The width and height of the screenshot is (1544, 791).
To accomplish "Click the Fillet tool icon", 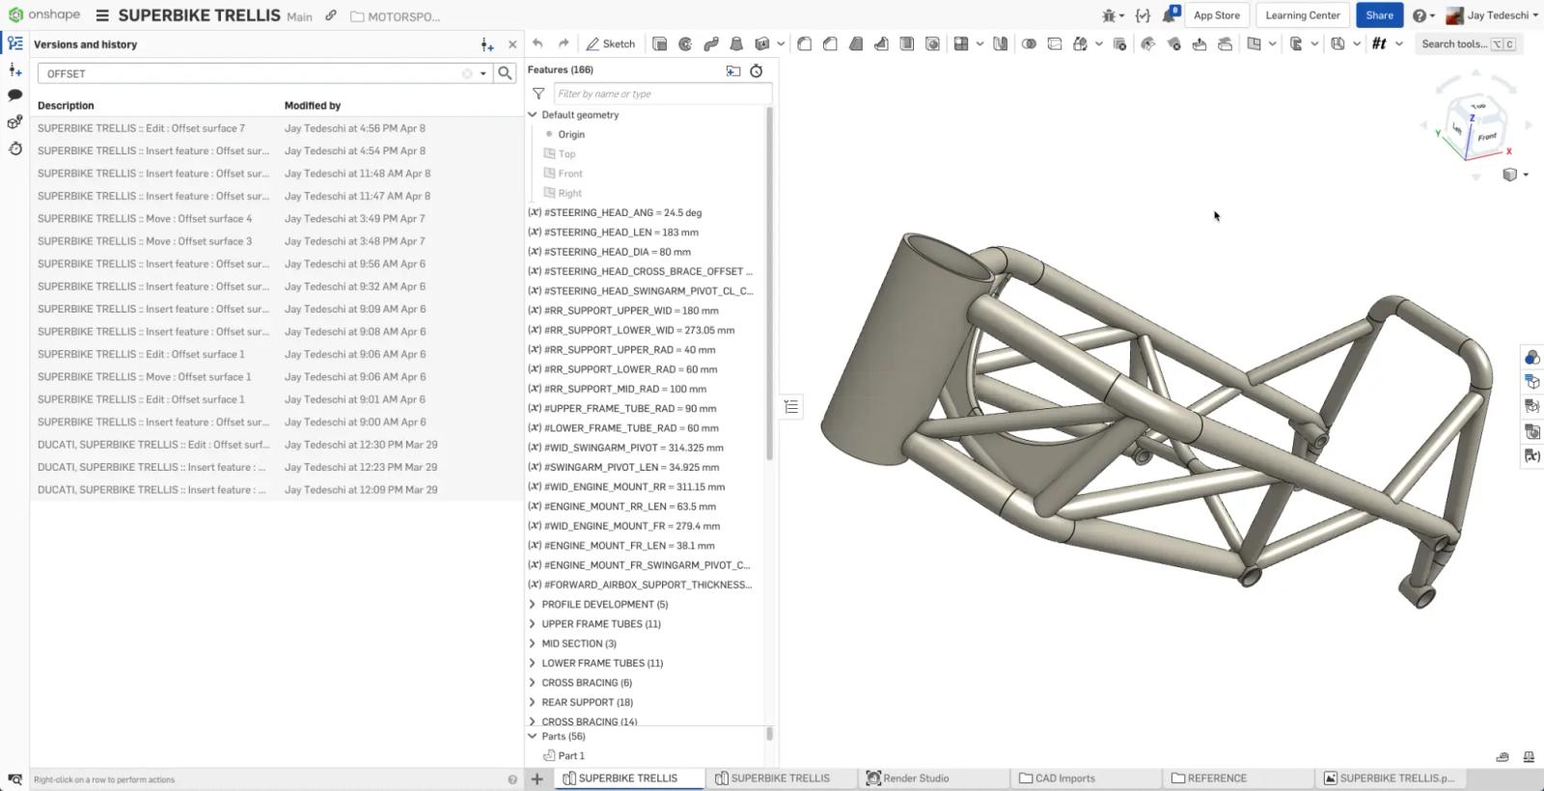I will tap(804, 43).
